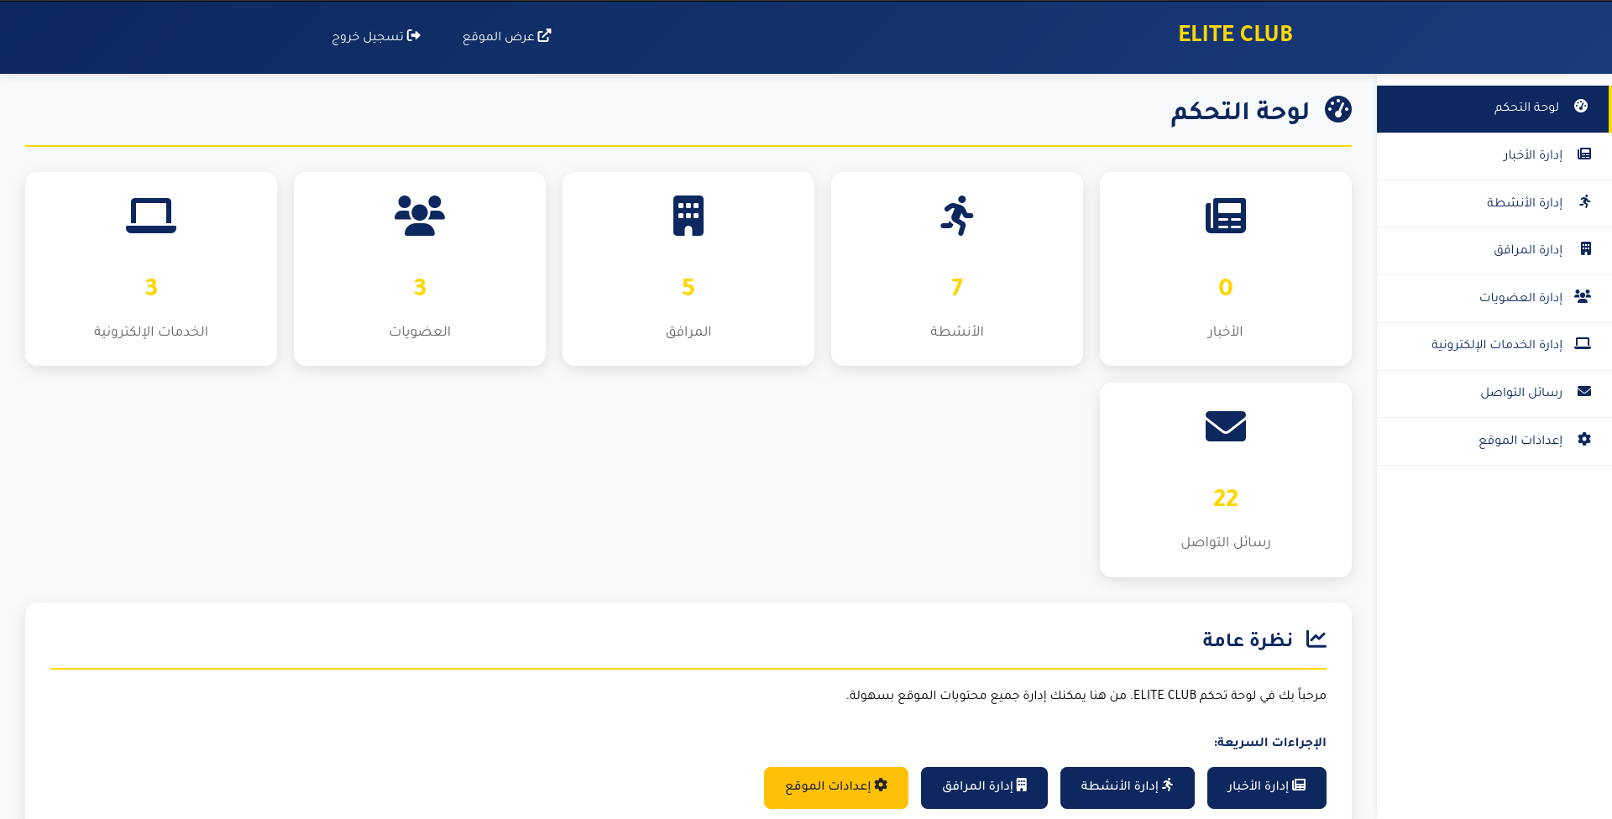The image size is (1612, 819).
Task: Click the نظرة عامة section heading
Action: tap(1248, 639)
